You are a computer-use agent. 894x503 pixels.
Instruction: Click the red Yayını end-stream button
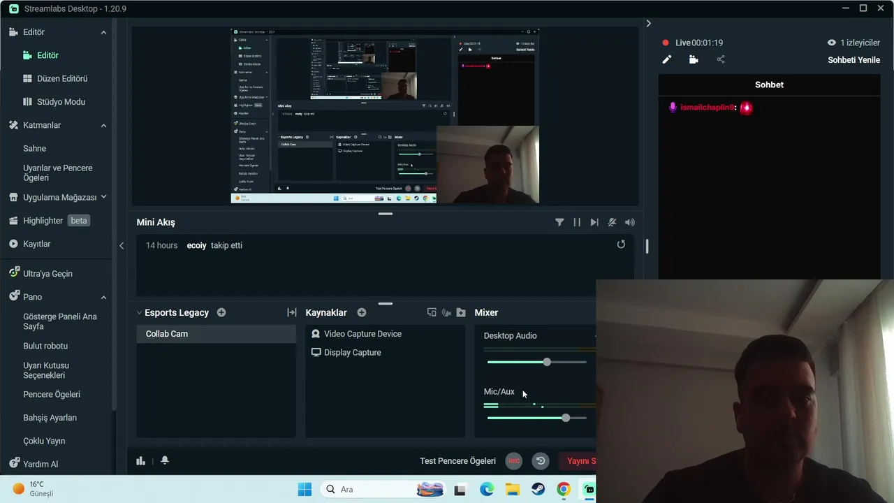click(577, 461)
